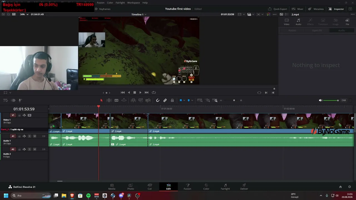Open the Project Settings gear icon

tap(350, 187)
